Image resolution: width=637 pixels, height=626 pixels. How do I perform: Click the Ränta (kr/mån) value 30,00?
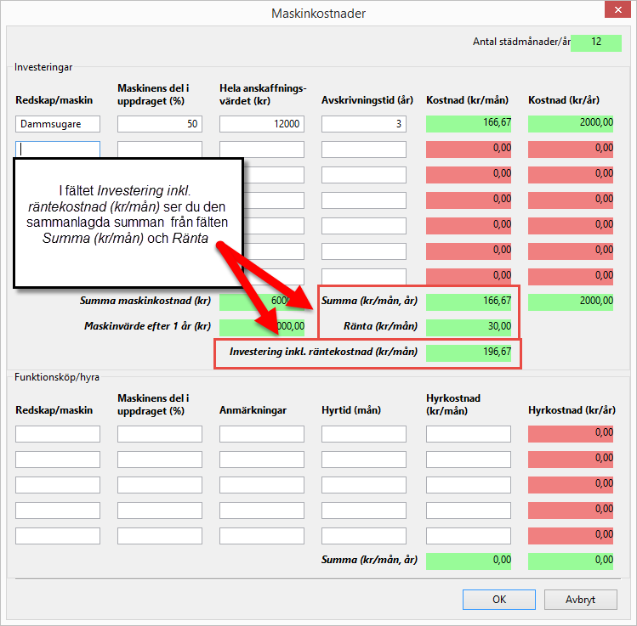[x=469, y=326]
